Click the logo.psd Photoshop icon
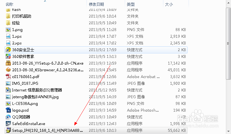The width and height of the screenshot is (231, 134). 8,110
